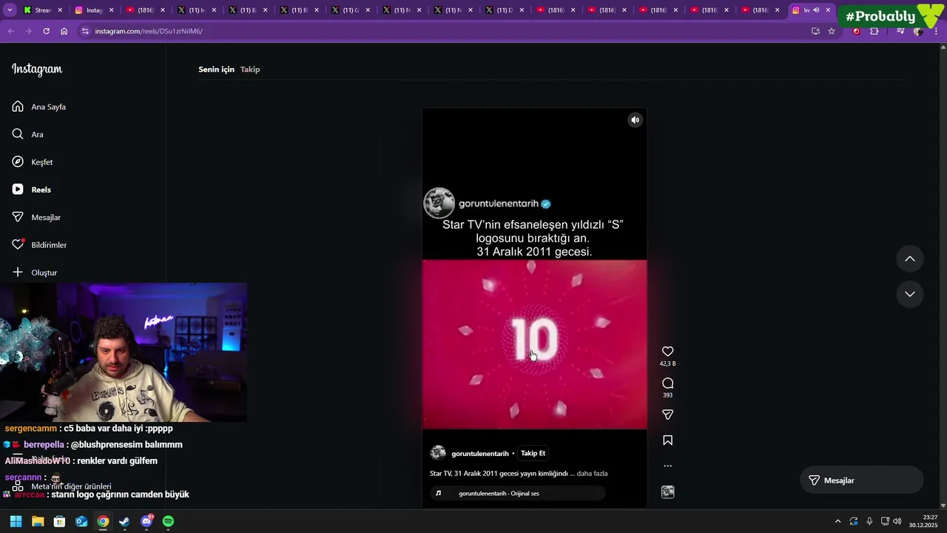
Task: Click the taskbar volume speaker icon
Action: click(897, 521)
